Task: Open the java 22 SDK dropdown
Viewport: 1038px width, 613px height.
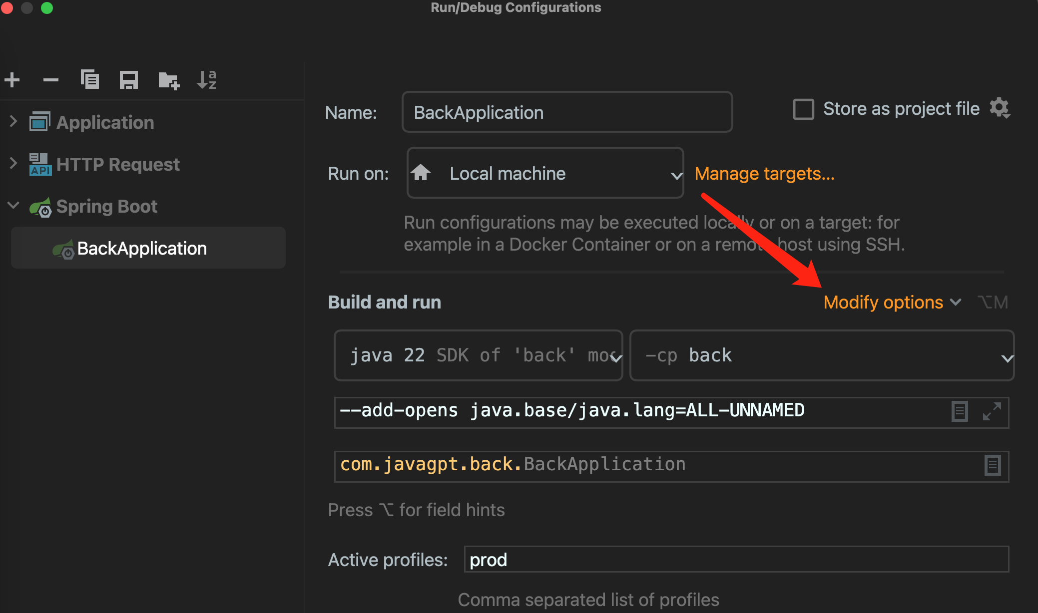Action: tap(478, 355)
